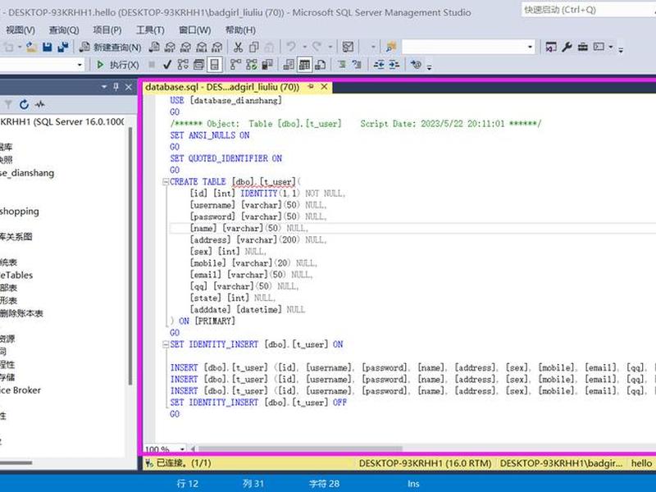Screen dimensions: 656x492
Task: Collapse the CREATE TABLE code block
Action: coord(166,181)
